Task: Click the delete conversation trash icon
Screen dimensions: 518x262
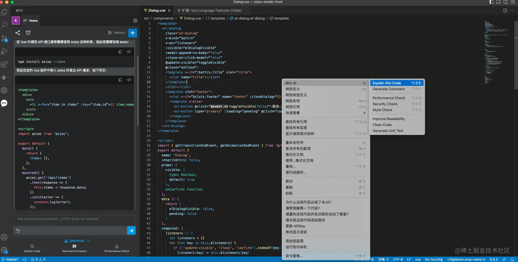Action: (x=28, y=33)
